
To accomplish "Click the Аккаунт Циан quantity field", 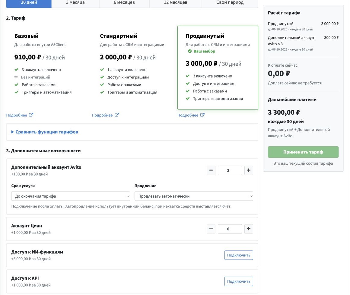I will point(230,229).
